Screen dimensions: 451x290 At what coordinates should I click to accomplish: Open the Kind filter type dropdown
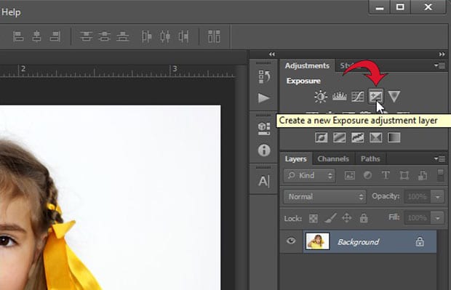click(309, 175)
